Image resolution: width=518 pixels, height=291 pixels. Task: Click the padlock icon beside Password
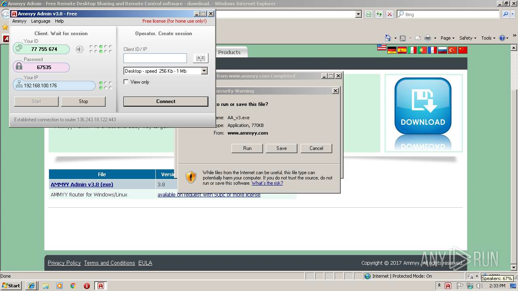click(19, 67)
